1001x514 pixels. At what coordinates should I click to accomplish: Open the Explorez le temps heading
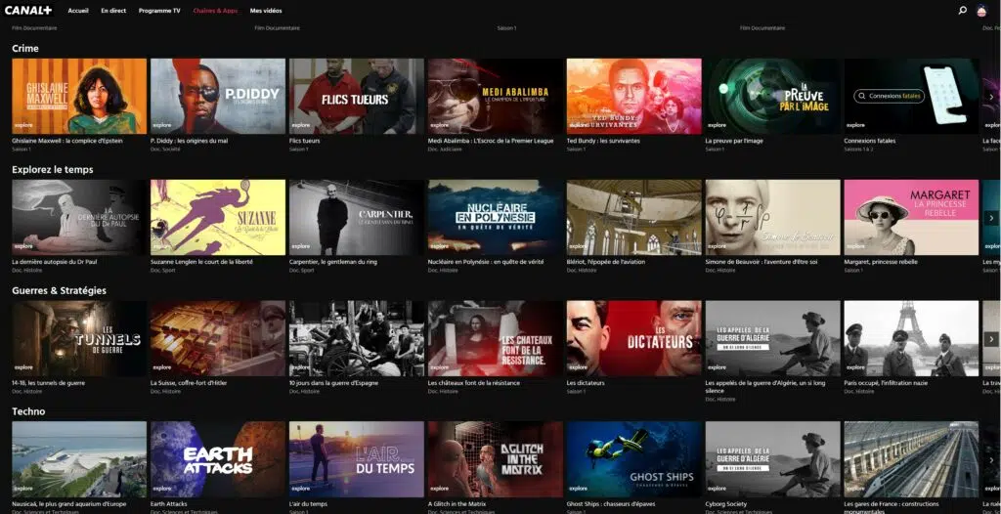coord(53,170)
